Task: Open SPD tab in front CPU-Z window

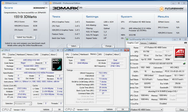Action: [100, 54]
